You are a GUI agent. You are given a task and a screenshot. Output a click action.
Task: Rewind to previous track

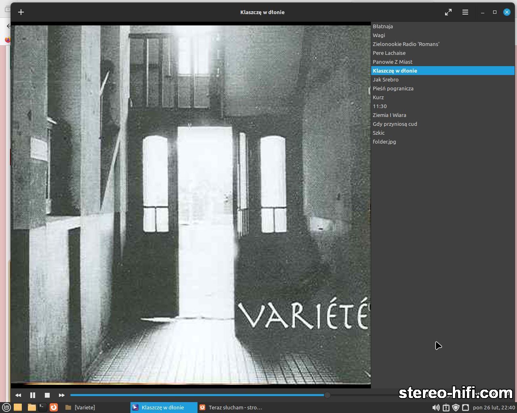coord(18,395)
